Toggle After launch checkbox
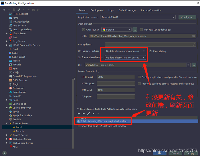This screenshot has height=156, width=200. tap(84, 29)
